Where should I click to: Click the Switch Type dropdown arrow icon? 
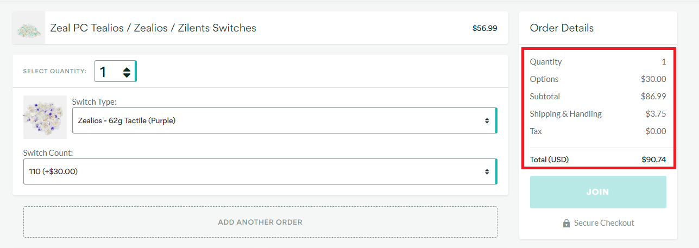point(487,120)
